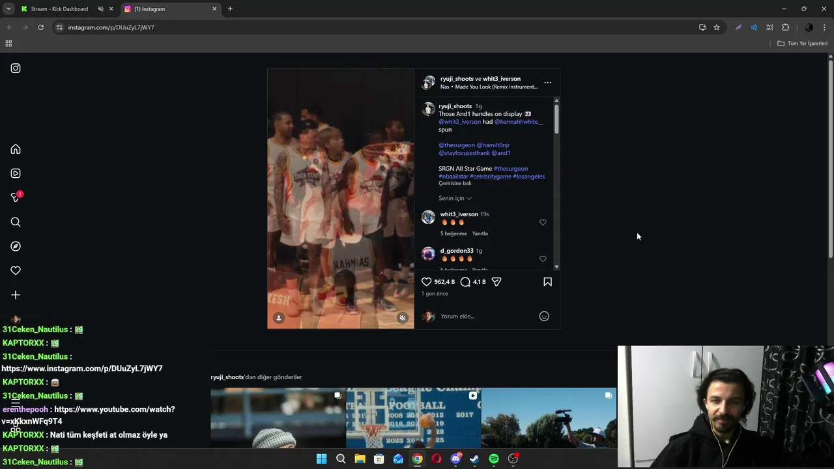The image size is (834, 469).
Task: Click the page vertical scrollbar
Action: (x=830, y=160)
